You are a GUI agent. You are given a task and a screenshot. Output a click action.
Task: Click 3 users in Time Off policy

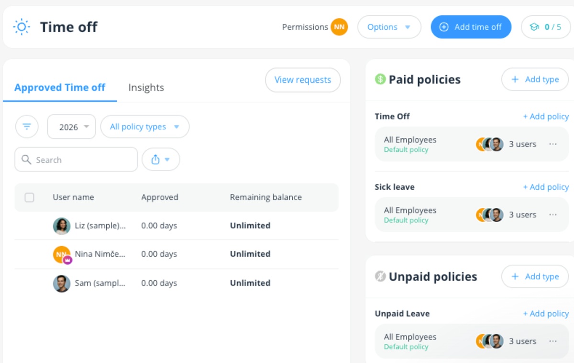click(x=523, y=144)
